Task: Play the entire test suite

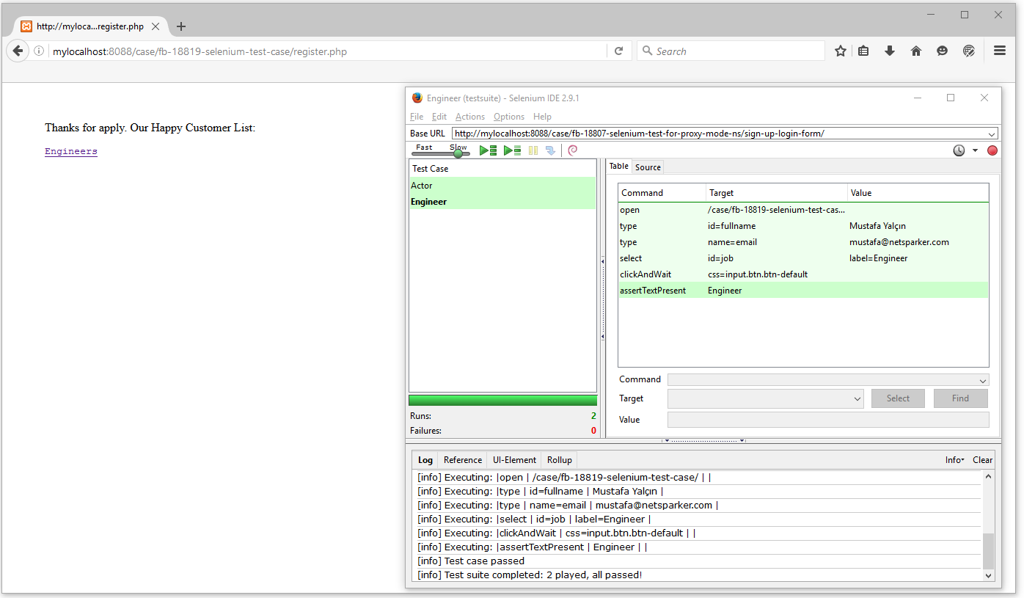Action: pos(487,150)
